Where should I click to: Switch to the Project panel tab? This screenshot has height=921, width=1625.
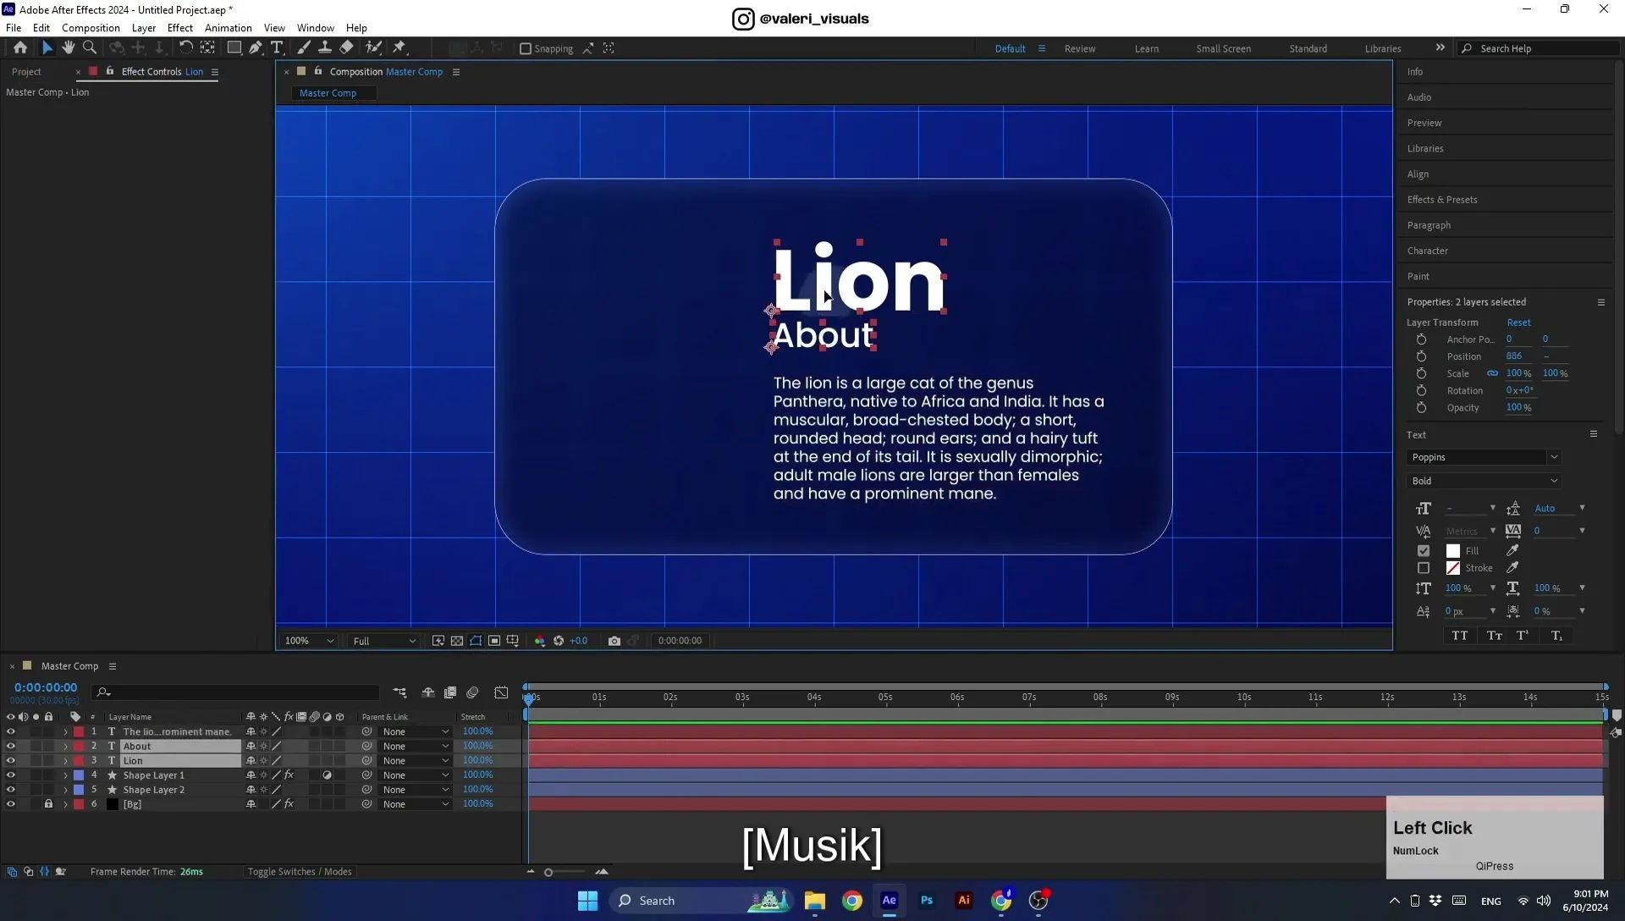pyautogui.click(x=26, y=72)
